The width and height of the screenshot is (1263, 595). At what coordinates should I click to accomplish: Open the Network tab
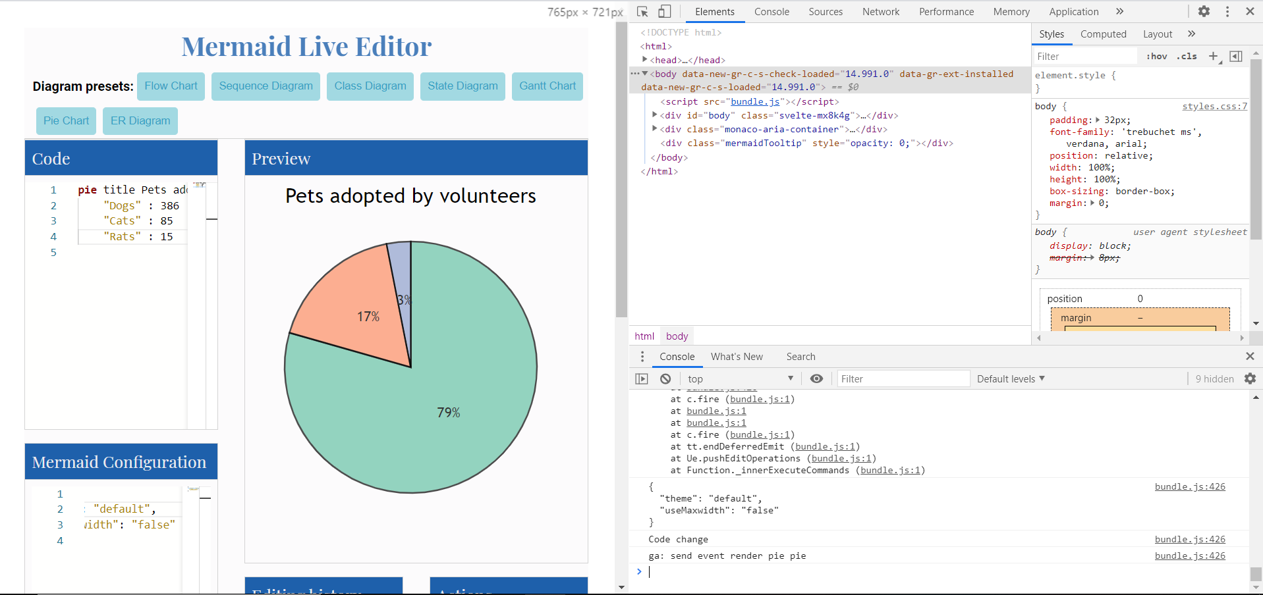click(x=881, y=11)
